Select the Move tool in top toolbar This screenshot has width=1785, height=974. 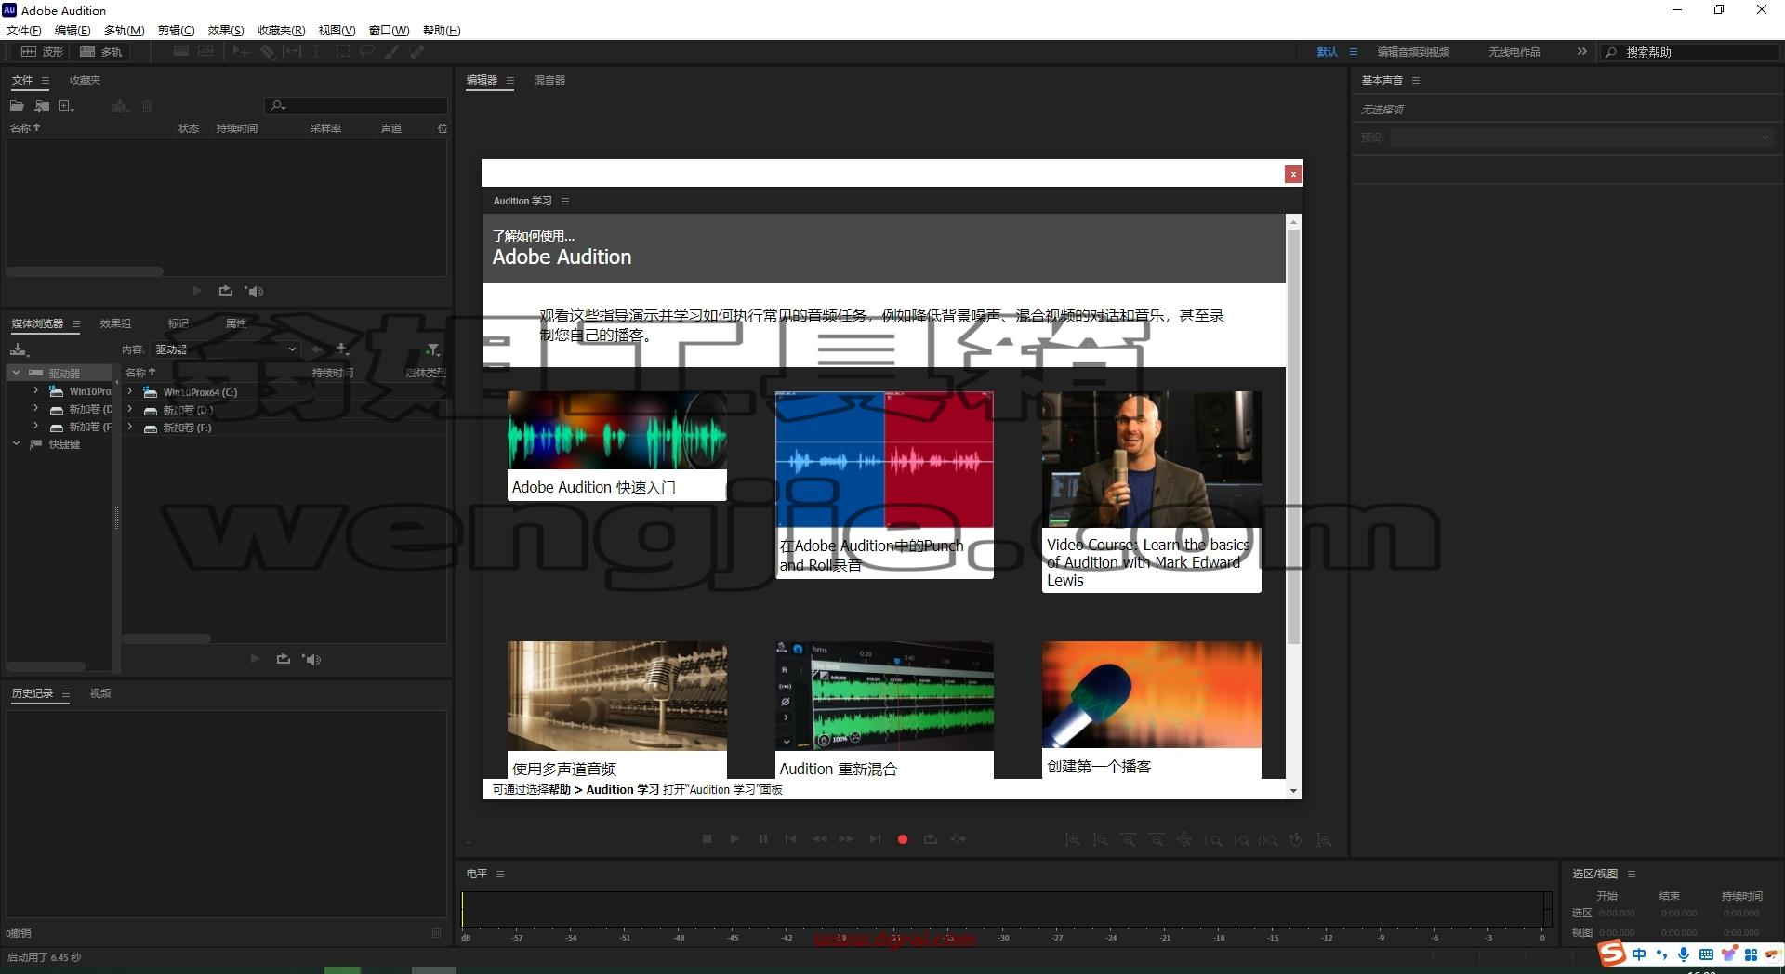click(x=241, y=52)
